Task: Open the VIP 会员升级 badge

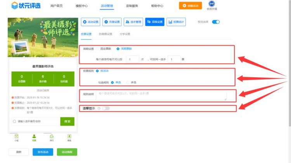Action: (212, 5)
